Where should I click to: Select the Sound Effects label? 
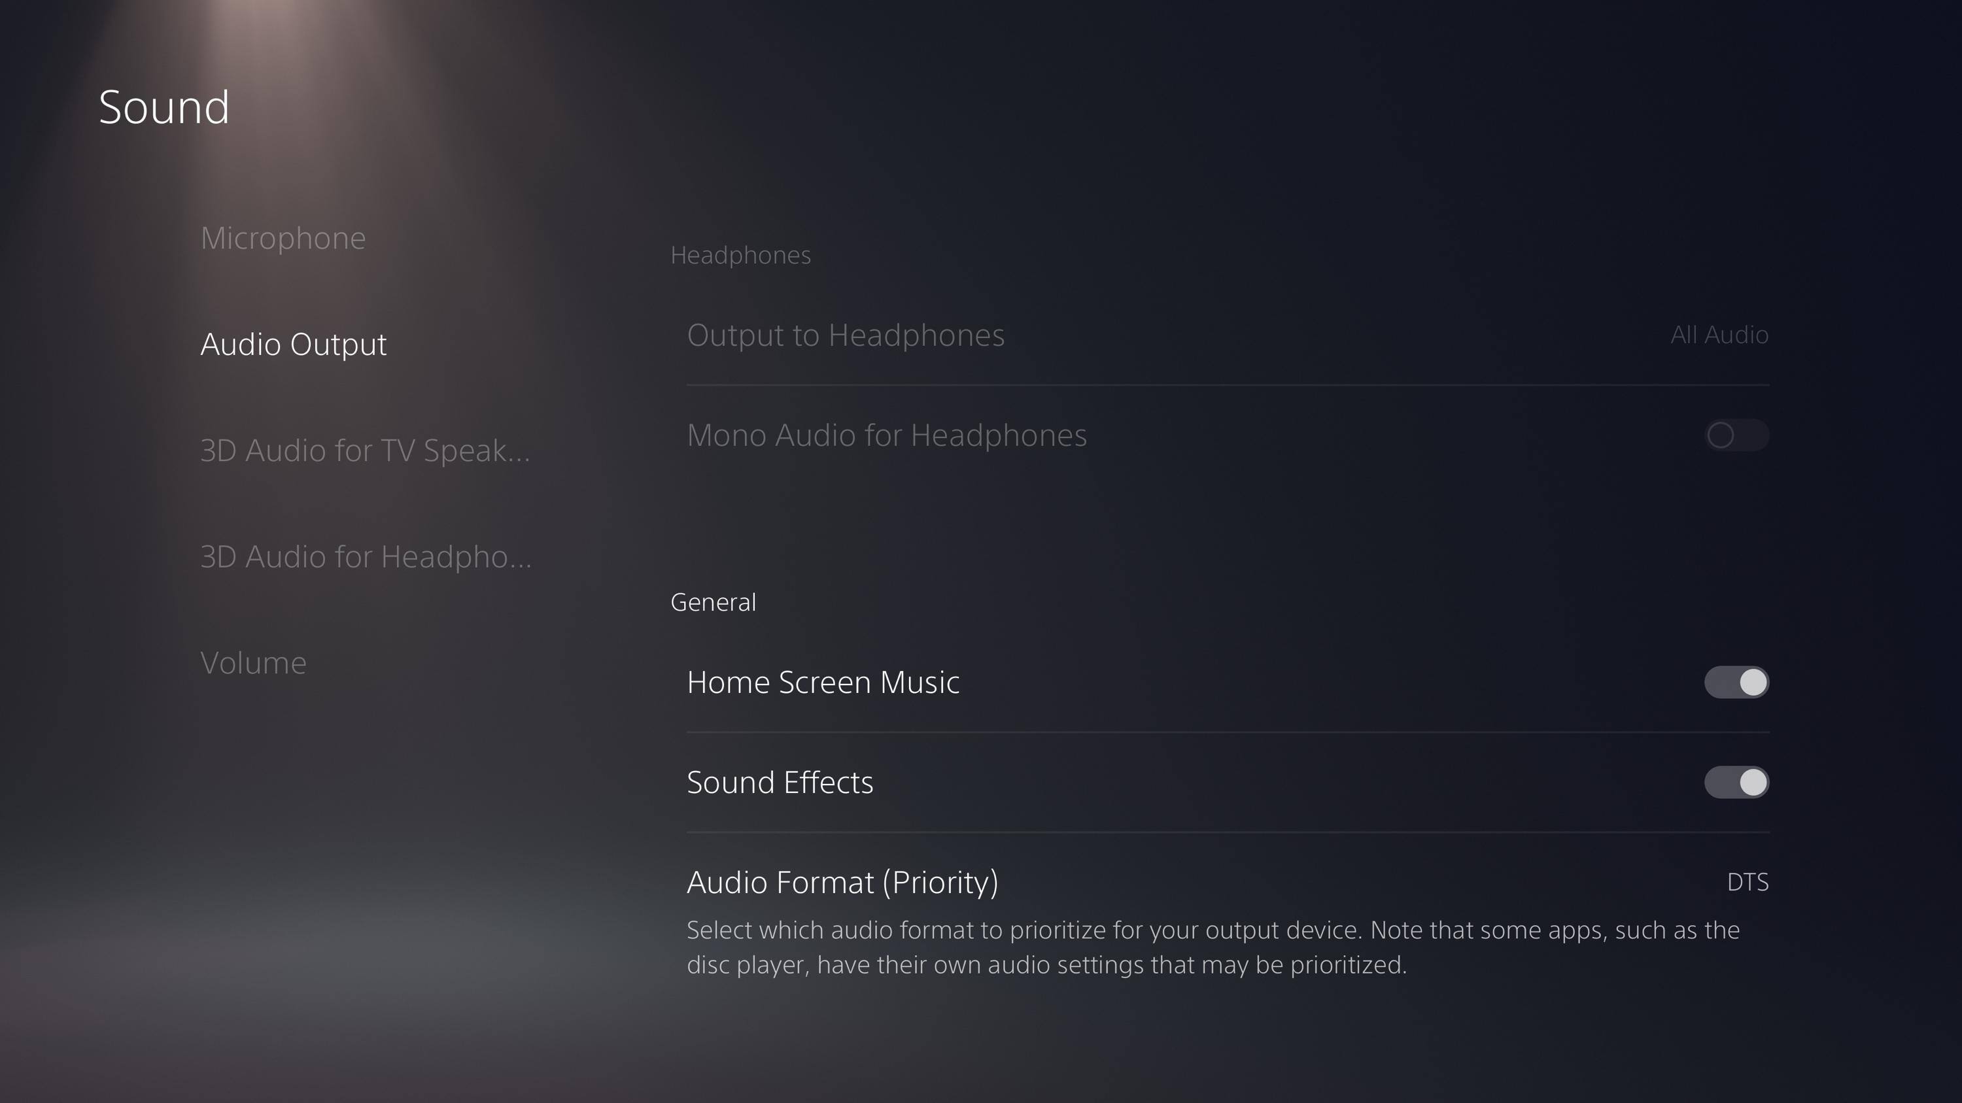tap(780, 783)
